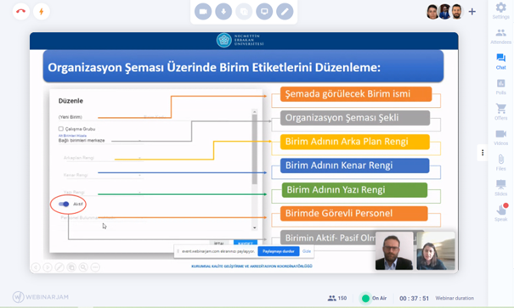Switch to the Polls tab
The image size is (514, 308).
pyautogui.click(x=500, y=87)
